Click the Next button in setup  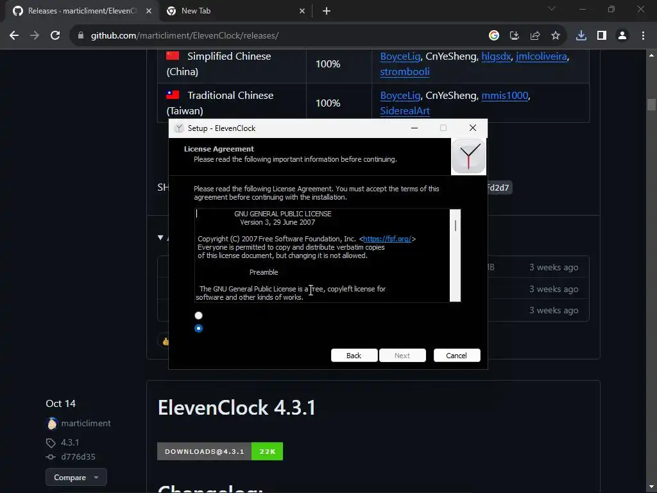click(x=402, y=356)
